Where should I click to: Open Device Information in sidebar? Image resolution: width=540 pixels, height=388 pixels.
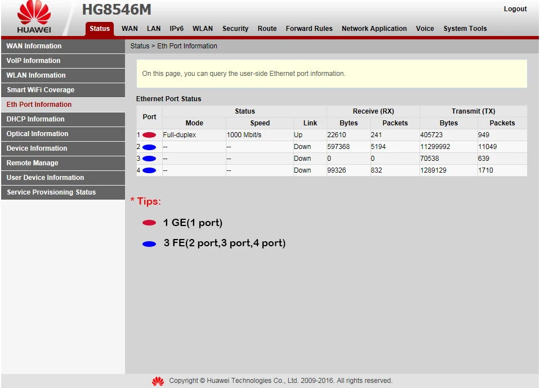click(63, 148)
